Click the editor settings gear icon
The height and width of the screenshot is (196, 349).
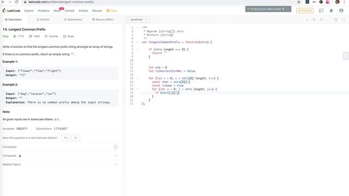click(x=336, y=20)
